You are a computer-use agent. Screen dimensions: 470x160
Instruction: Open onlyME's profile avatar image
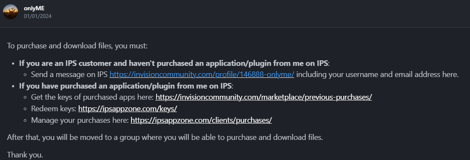coord(10,12)
